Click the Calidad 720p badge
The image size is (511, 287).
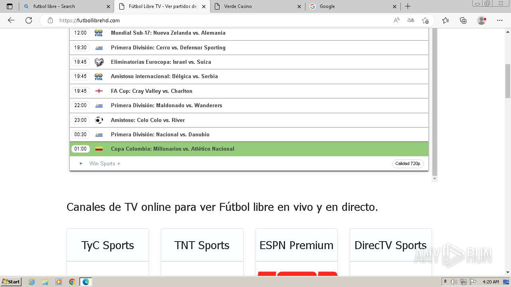point(408,163)
